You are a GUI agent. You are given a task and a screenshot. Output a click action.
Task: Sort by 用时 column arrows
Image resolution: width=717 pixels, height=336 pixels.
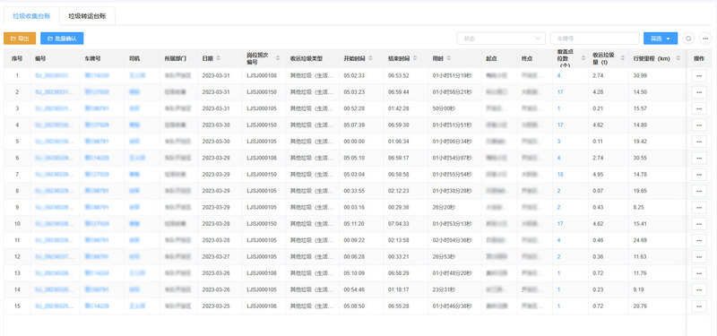[449, 58]
